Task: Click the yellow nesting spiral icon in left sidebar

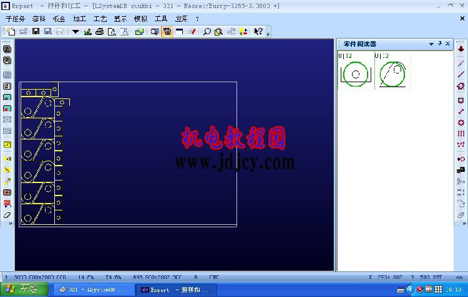Action: pyautogui.click(x=7, y=144)
